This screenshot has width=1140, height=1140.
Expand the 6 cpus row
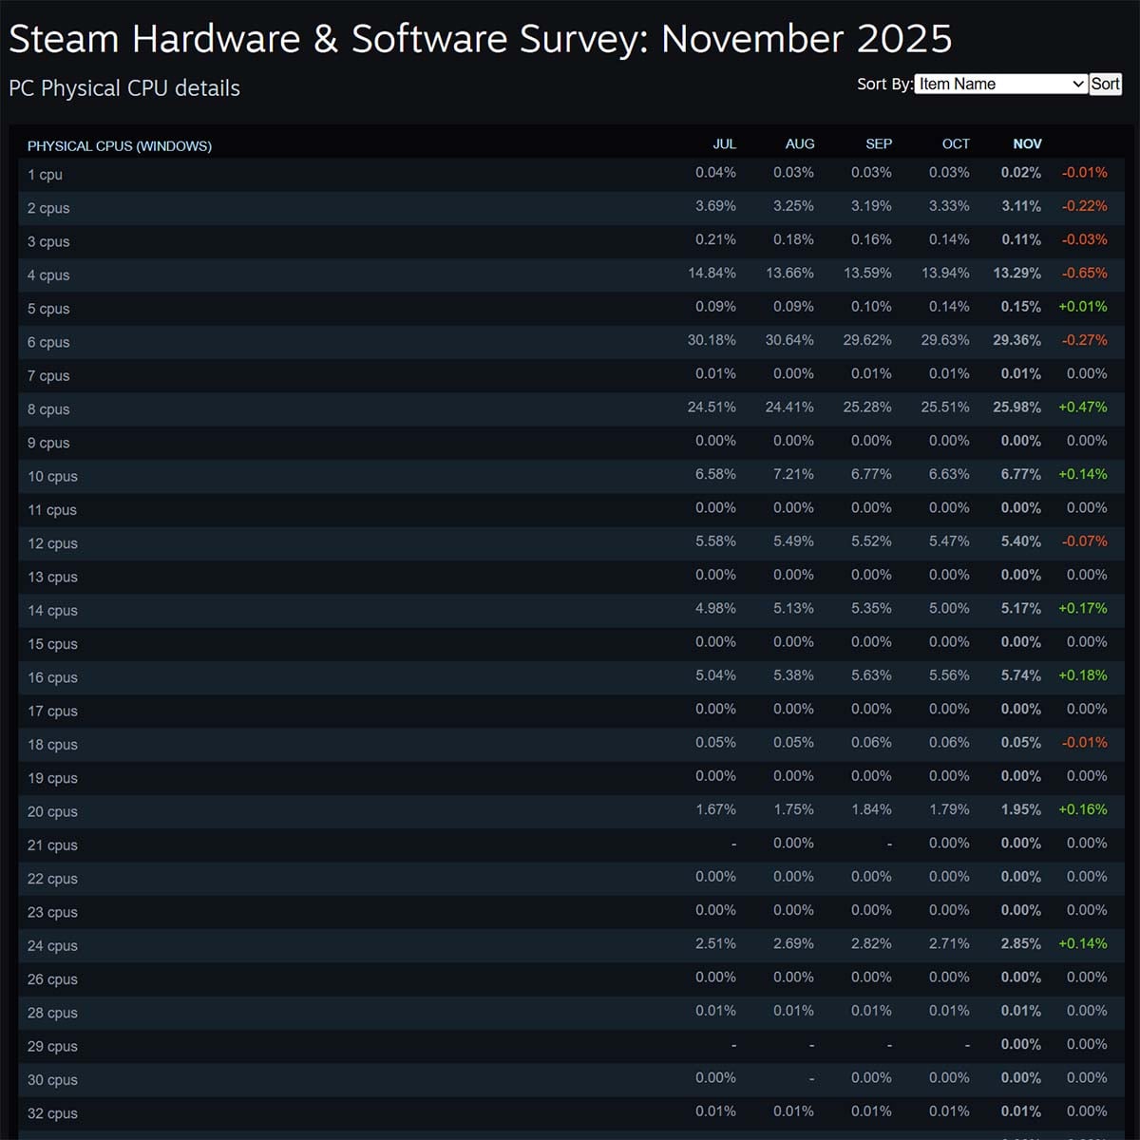click(48, 342)
